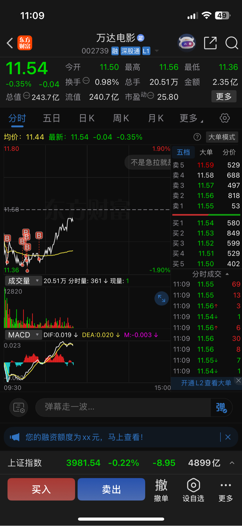The width and height of the screenshot is (242, 526).
Task: Open the 更多 period dropdown tab
Action: click(x=191, y=118)
